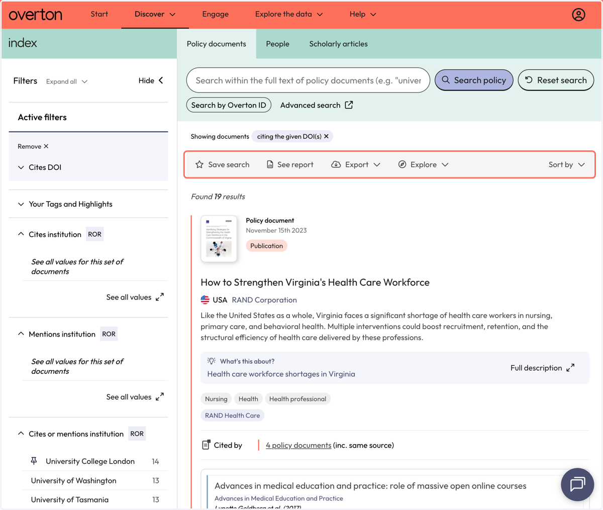Image resolution: width=603 pixels, height=510 pixels.
Task: Open the Discover dropdown menu
Action: [155, 14]
